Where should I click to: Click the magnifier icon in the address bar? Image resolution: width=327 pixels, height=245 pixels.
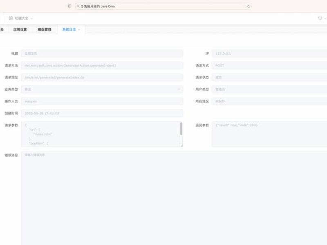pos(78,6)
